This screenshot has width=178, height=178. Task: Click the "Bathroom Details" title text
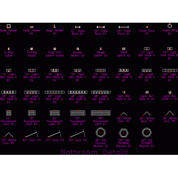(x=94, y=152)
